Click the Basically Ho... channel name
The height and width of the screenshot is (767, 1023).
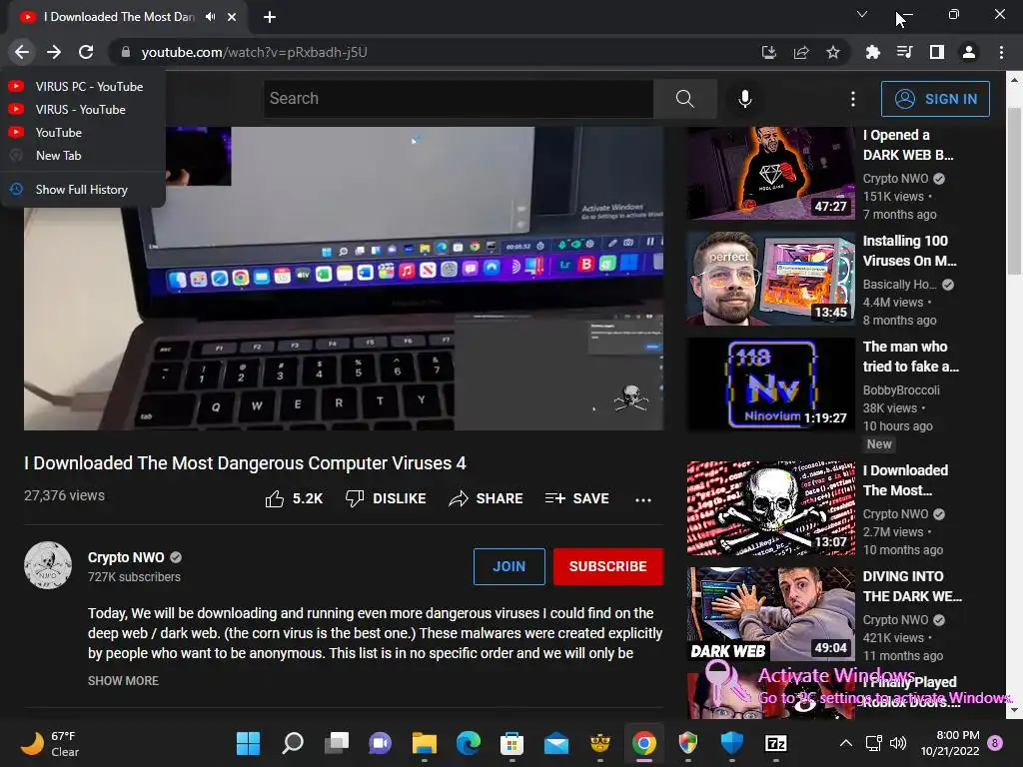pyautogui.click(x=900, y=285)
